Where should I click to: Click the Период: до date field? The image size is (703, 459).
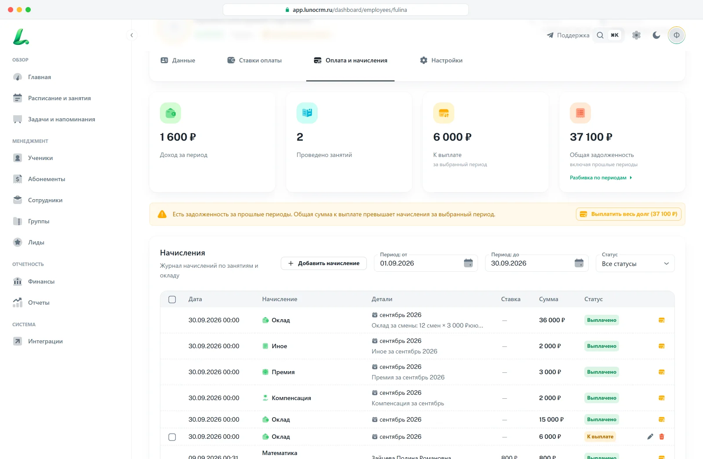point(537,263)
